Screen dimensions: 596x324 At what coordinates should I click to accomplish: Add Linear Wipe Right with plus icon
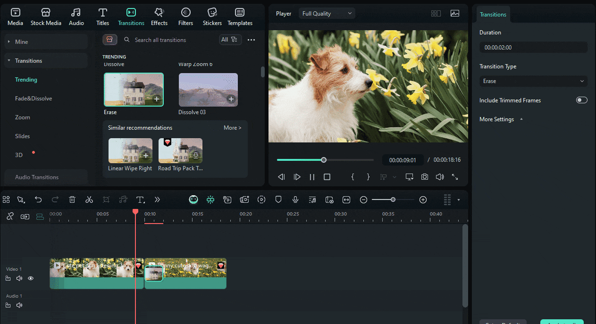(x=146, y=156)
